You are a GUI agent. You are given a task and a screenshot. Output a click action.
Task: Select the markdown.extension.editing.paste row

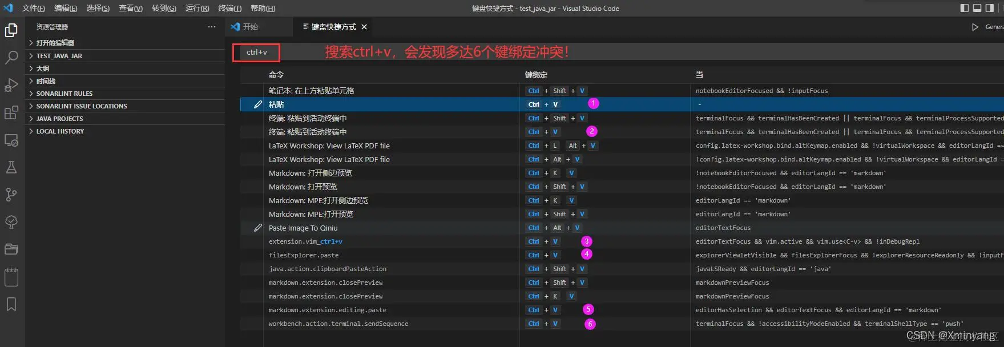[x=622, y=310]
